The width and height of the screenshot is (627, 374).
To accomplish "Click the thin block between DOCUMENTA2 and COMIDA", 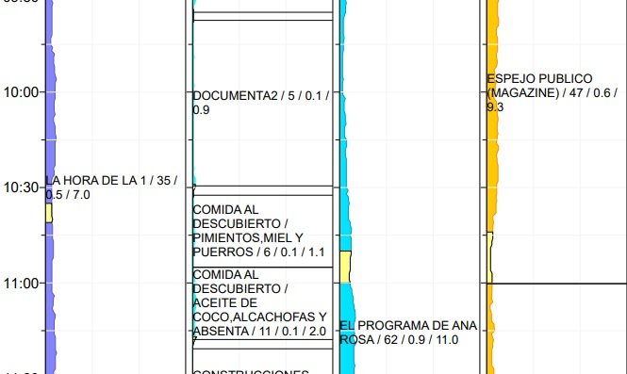I will pos(263,190).
